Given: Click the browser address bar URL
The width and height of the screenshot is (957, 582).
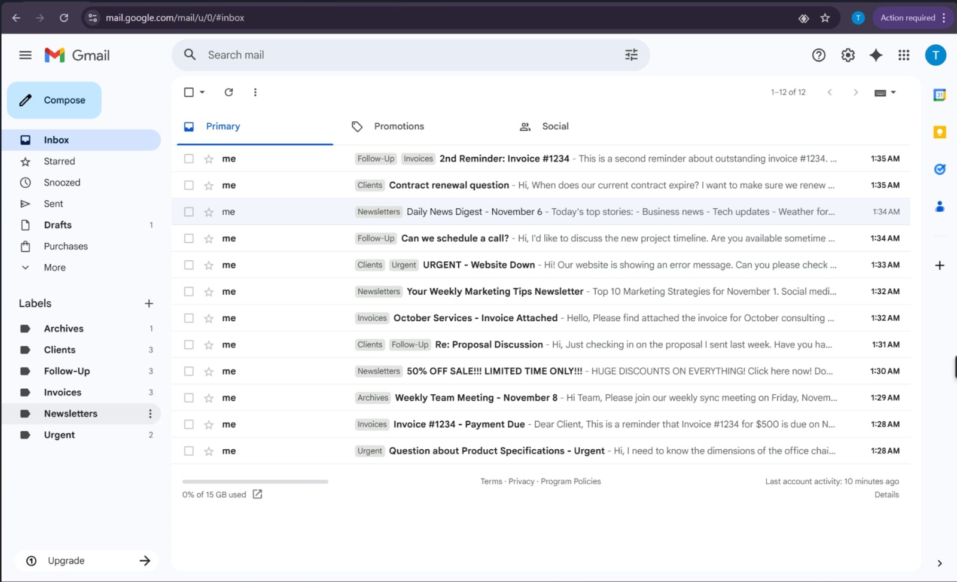Looking at the screenshot, I should pos(175,18).
